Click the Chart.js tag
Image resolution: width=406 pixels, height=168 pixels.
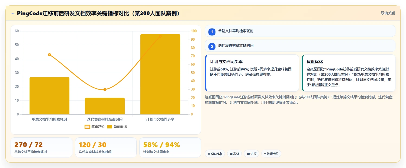point(215,154)
